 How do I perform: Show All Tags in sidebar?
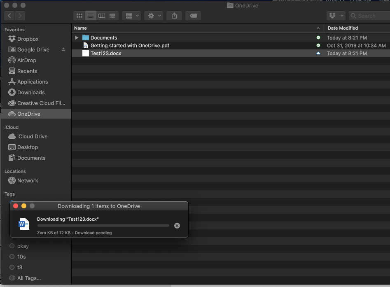pos(29,278)
